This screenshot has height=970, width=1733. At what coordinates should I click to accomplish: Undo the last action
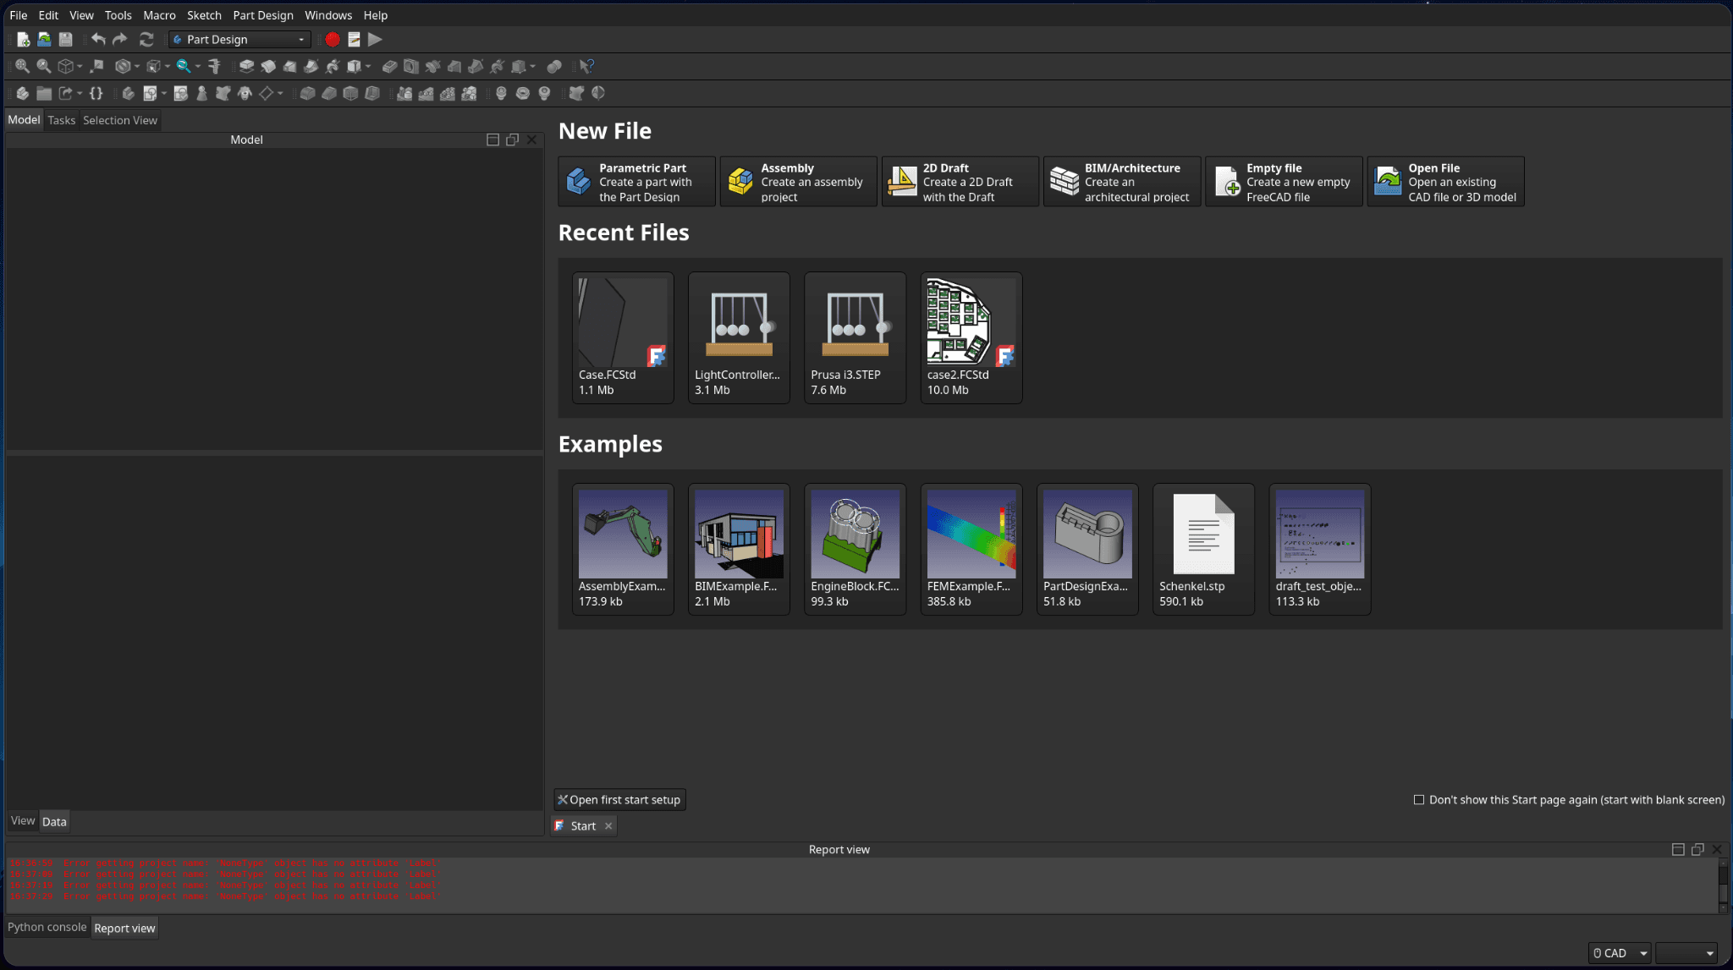(x=98, y=40)
